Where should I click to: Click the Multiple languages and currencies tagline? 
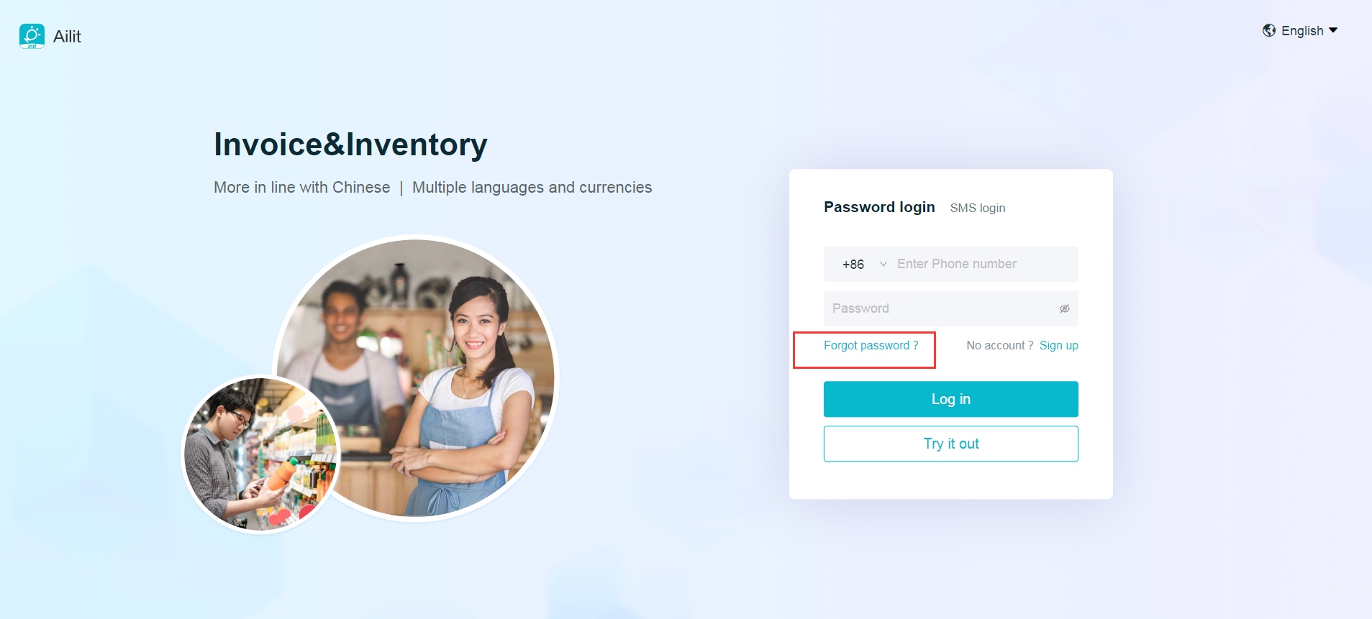pyautogui.click(x=532, y=188)
